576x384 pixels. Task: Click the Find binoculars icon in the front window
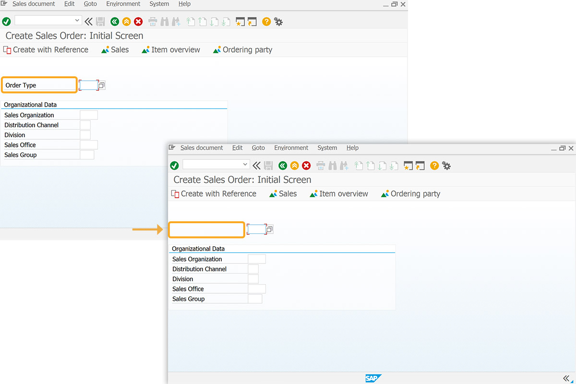coord(333,165)
